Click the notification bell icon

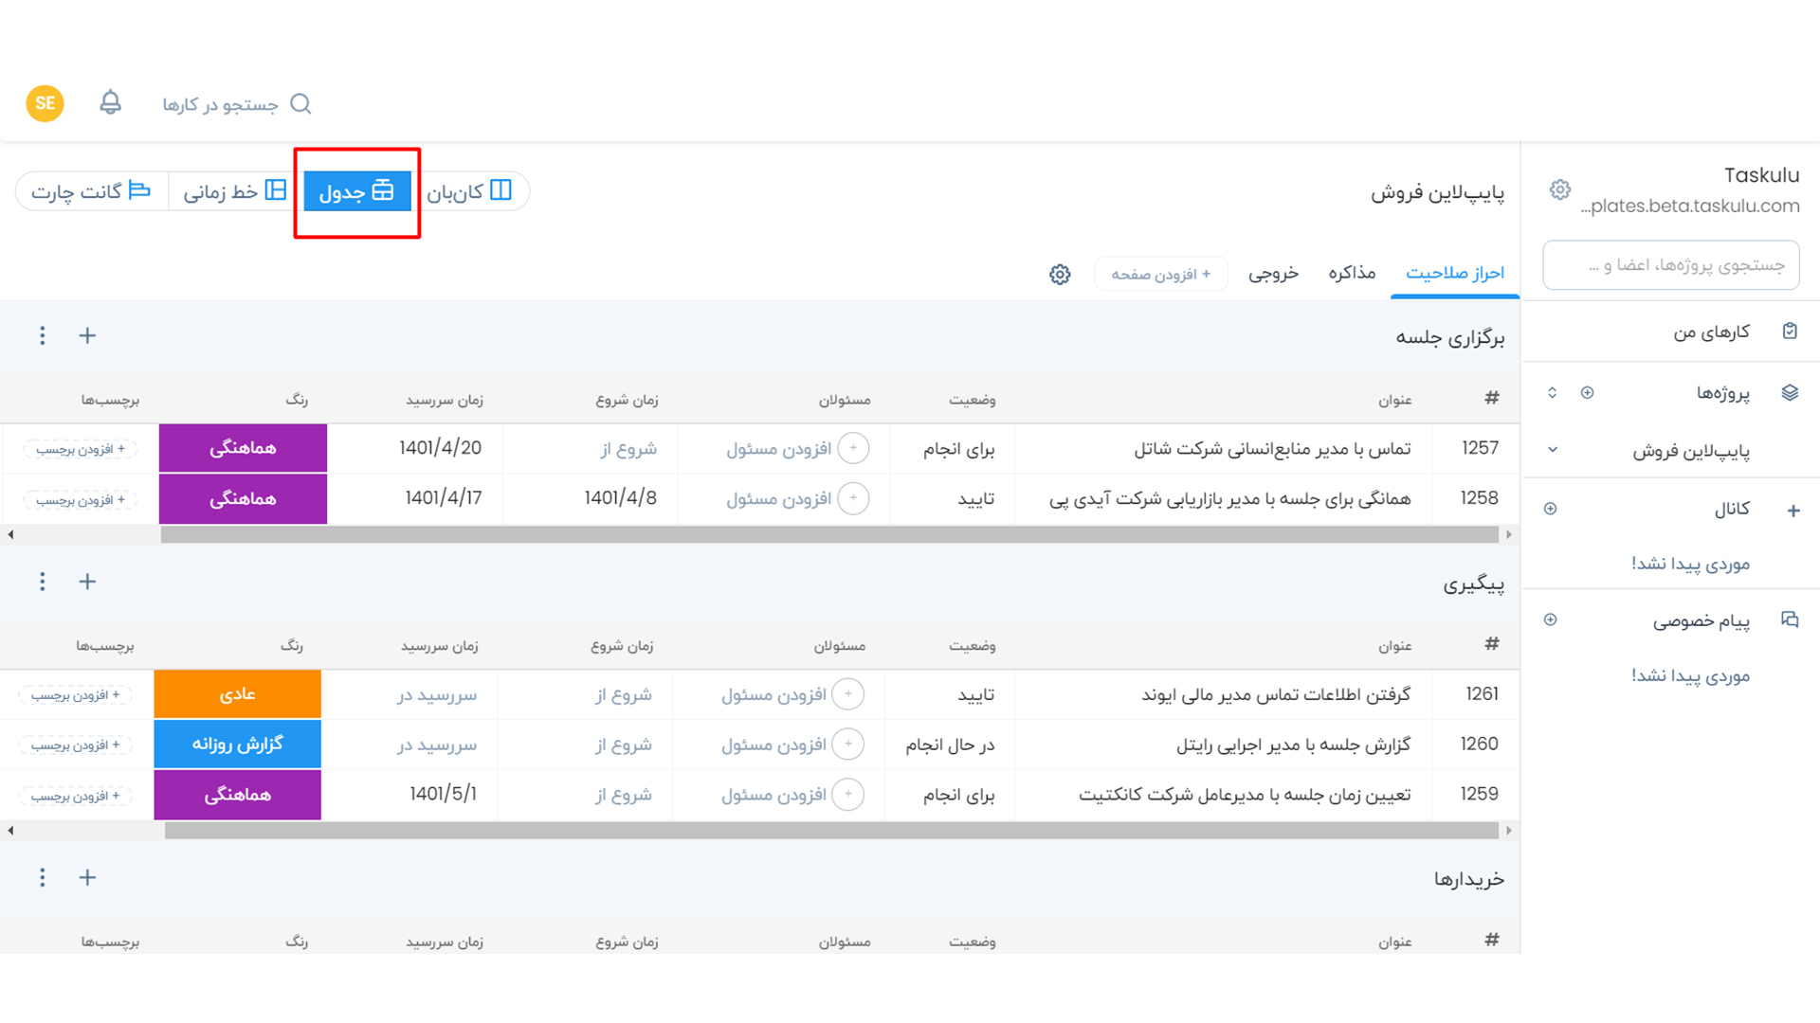[x=110, y=102]
